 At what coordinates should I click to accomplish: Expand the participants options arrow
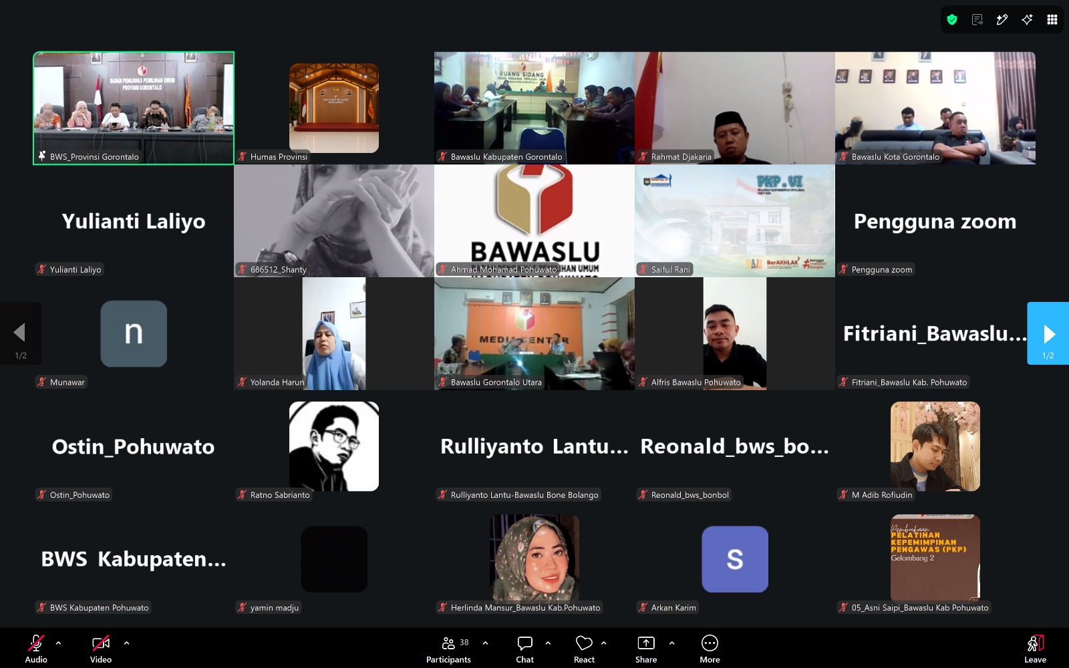pos(485,643)
